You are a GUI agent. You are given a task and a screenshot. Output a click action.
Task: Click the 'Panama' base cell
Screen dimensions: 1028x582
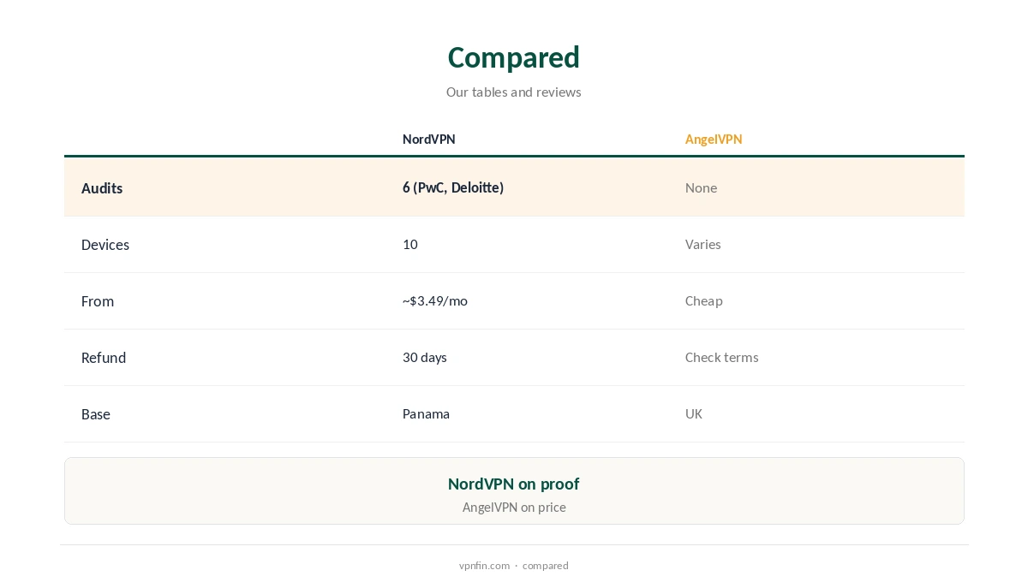tap(426, 413)
